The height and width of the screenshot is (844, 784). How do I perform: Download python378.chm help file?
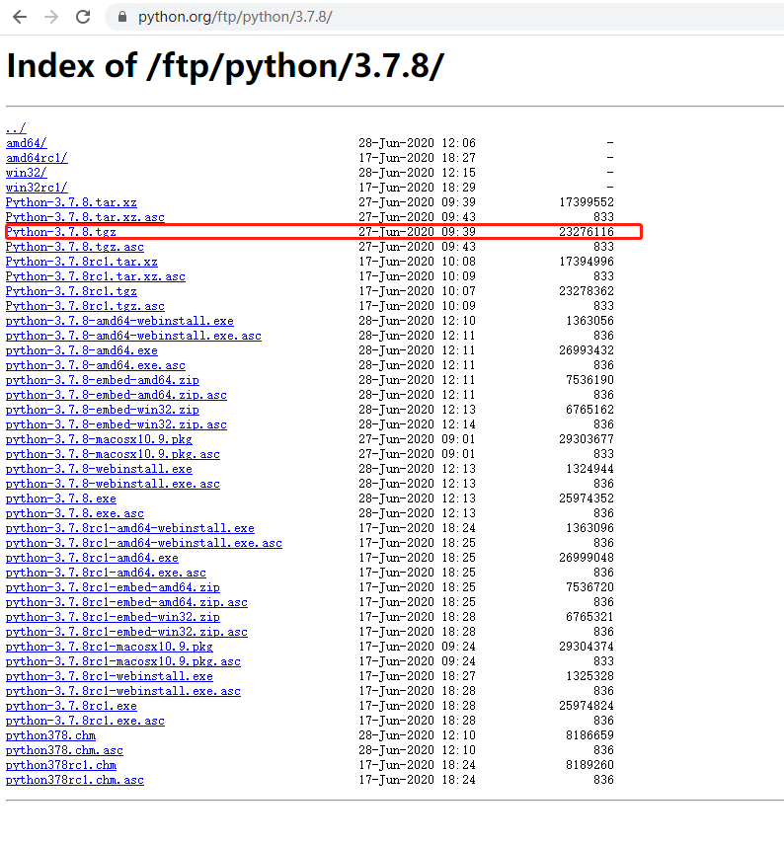(50, 735)
